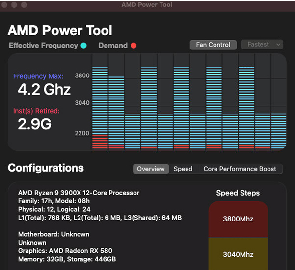This screenshot has height=270, width=295.
Task: Click the 2.9G instructions retired value
Action: (x=34, y=124)
